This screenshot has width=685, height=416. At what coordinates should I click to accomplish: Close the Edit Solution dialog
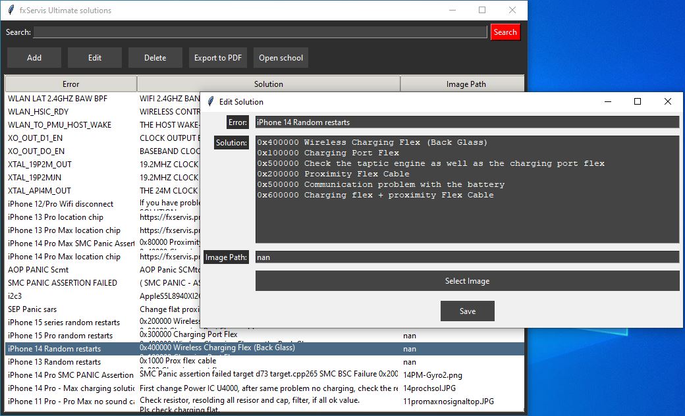click(667, 101)
